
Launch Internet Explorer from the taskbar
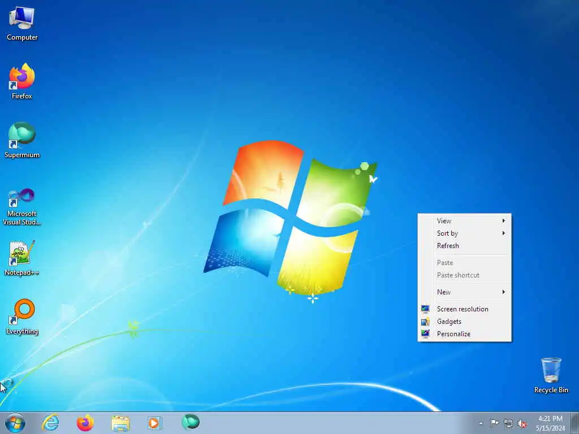pyautogui.click(x=50, y=423)
